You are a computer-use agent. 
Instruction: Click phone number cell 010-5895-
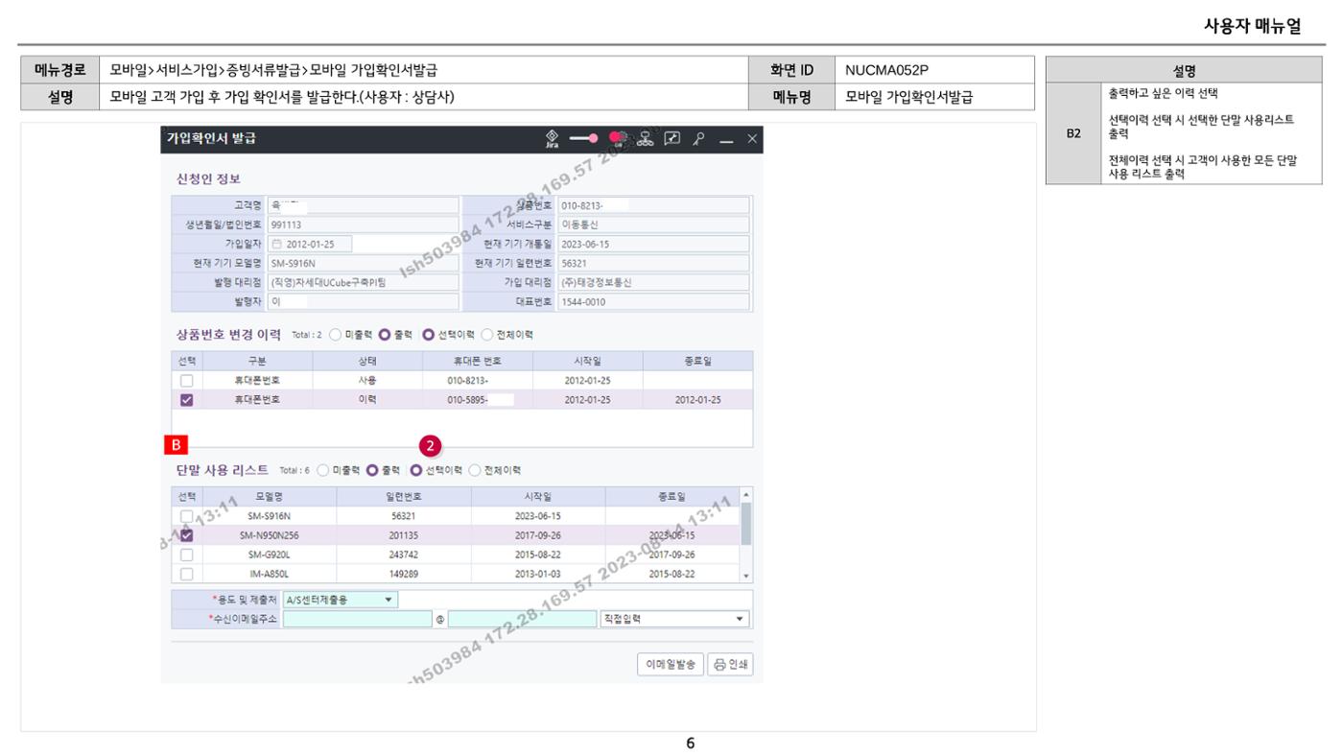click(478, 400)
